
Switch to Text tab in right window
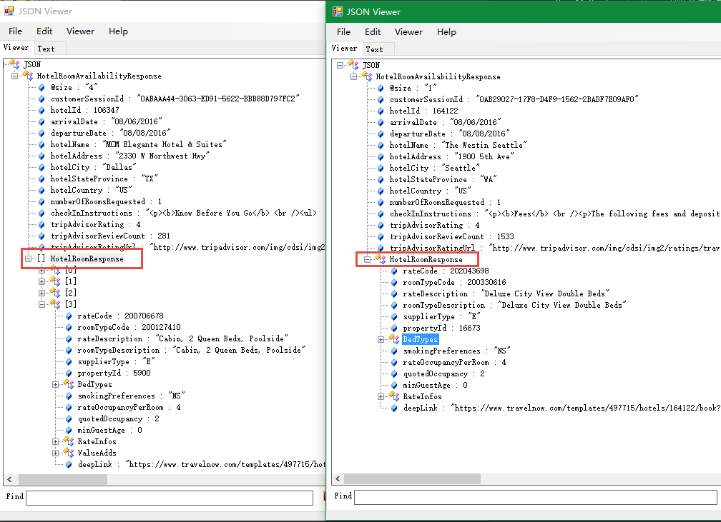[x=374, y=49]
